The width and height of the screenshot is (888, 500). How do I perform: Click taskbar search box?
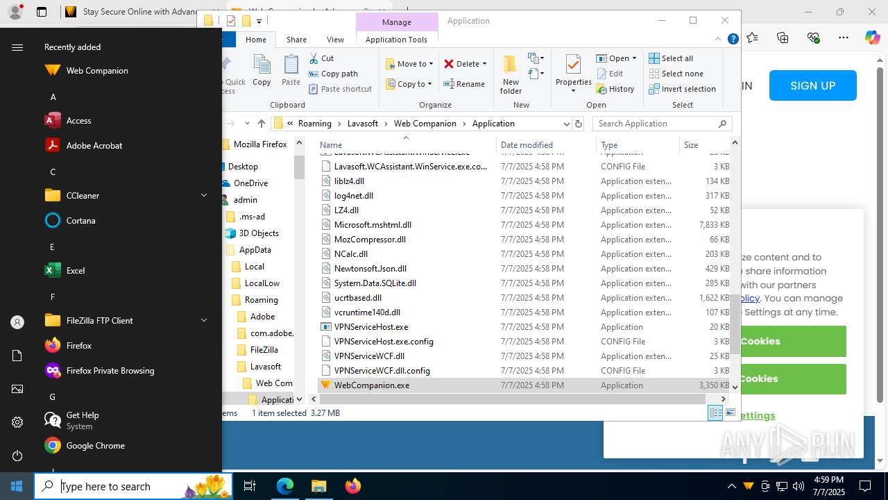click(x=133, y=486)
